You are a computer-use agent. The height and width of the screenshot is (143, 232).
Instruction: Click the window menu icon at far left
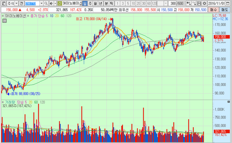click(3, 3)
